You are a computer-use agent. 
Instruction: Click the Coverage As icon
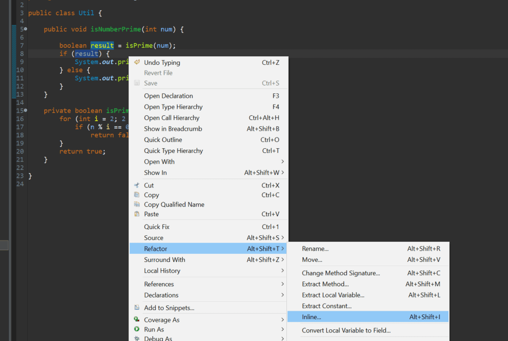[137, 320]
